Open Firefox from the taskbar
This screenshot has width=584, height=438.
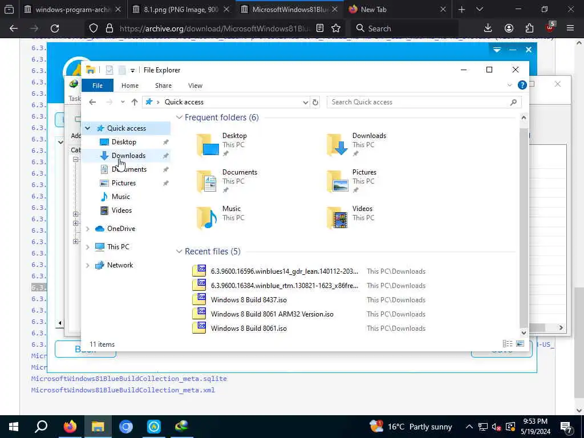click(70, 427)
